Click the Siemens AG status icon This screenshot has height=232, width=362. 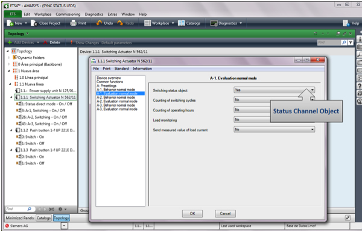pos(7,226)
